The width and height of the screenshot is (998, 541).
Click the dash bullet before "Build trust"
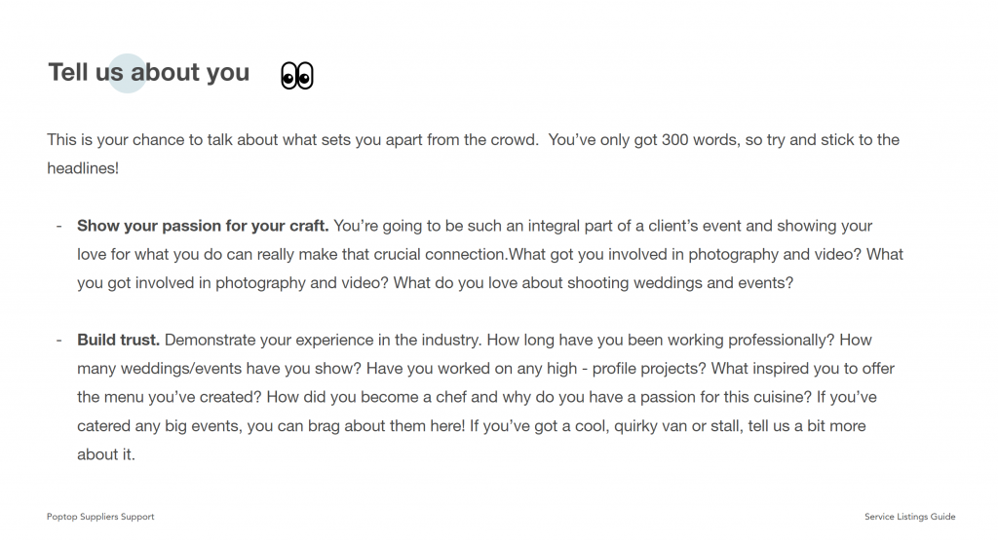pos(58,341)
